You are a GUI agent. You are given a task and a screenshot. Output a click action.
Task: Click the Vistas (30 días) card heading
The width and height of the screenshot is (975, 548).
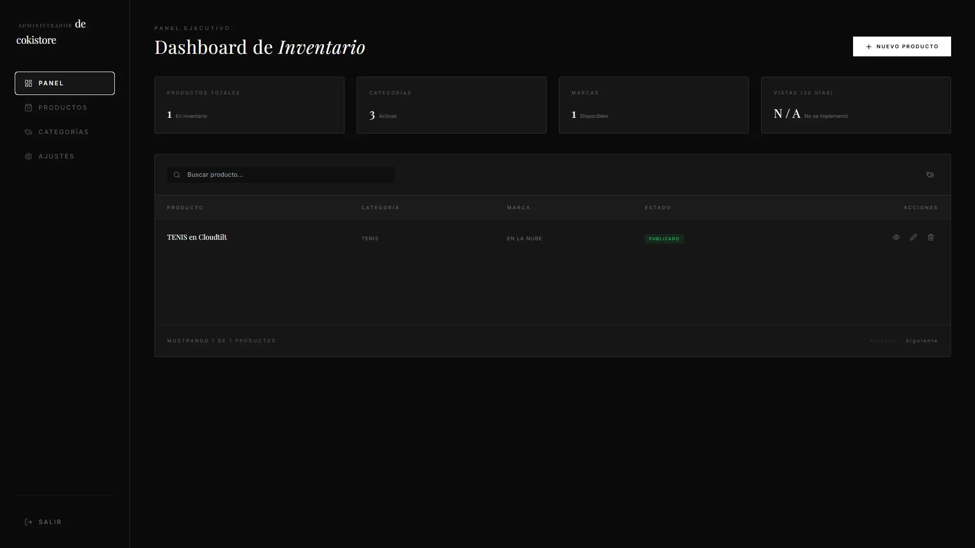[803, 93]
